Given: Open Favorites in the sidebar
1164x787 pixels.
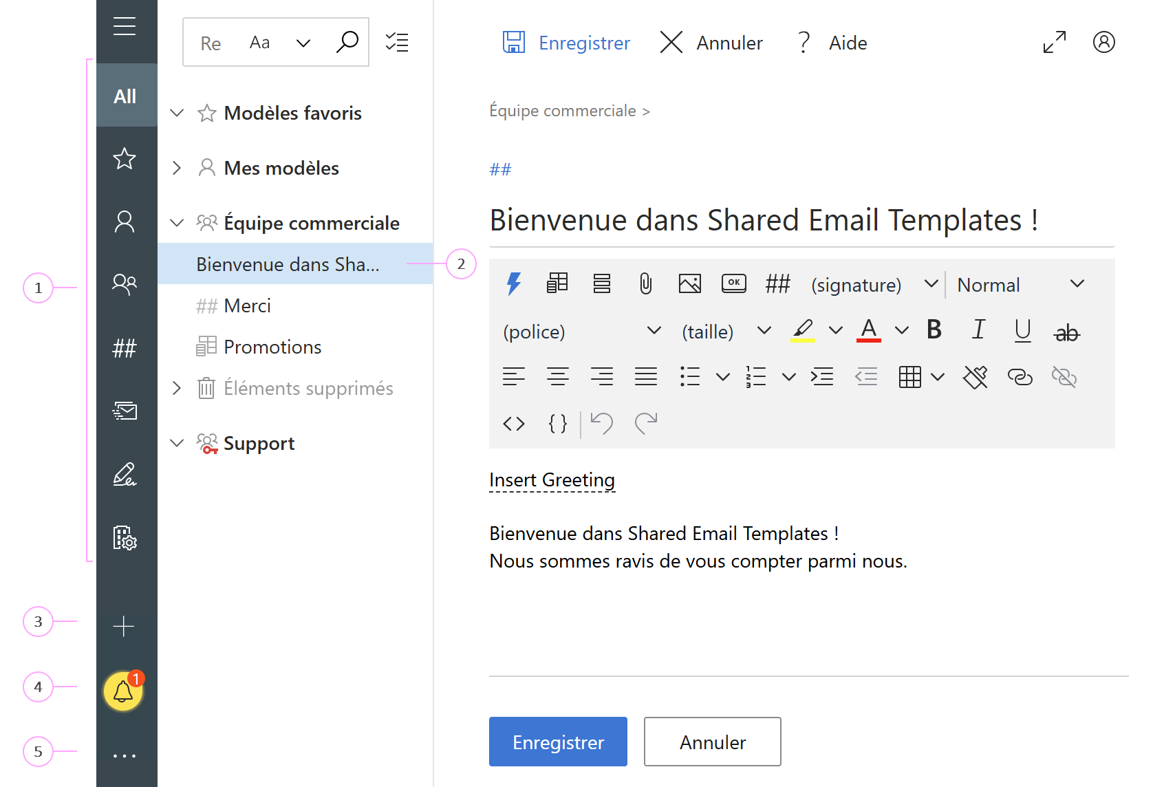Looking at the screenshot, I should tap(125, 159).
